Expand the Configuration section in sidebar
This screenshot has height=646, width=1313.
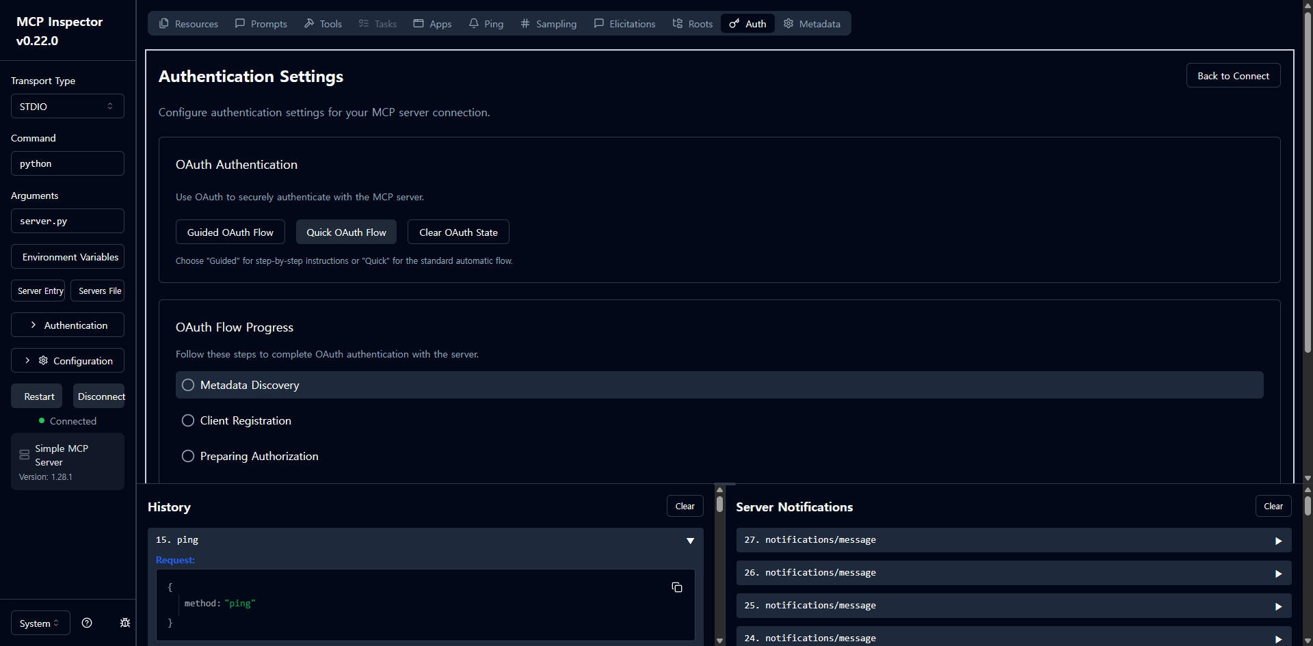coord(68,360)
